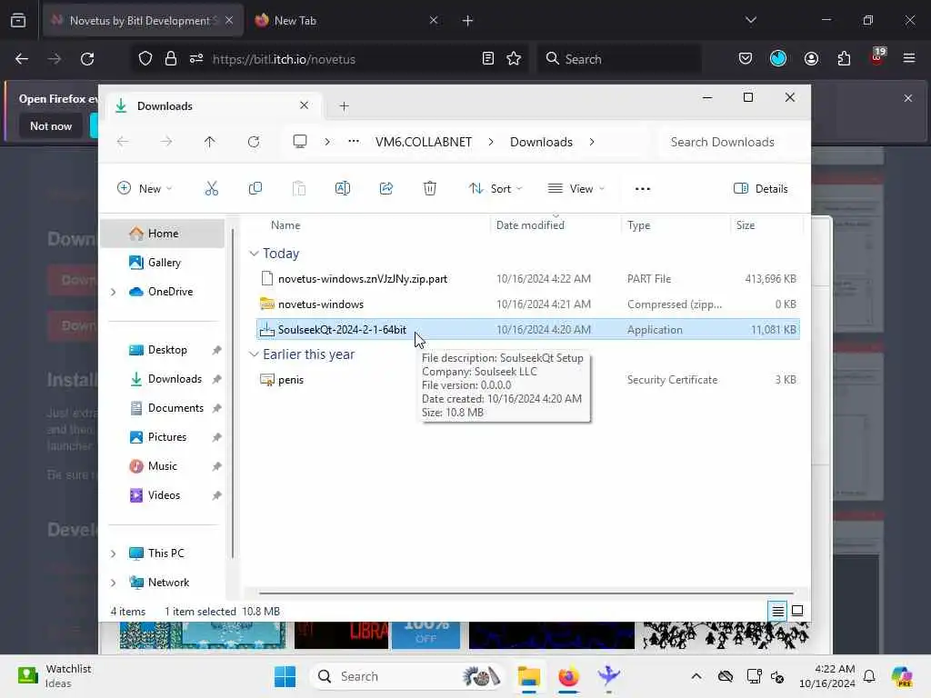Click the Delete trash icon in Explorer
The height and width of the screenshot is (698, 931).
(x=430, y=189)
